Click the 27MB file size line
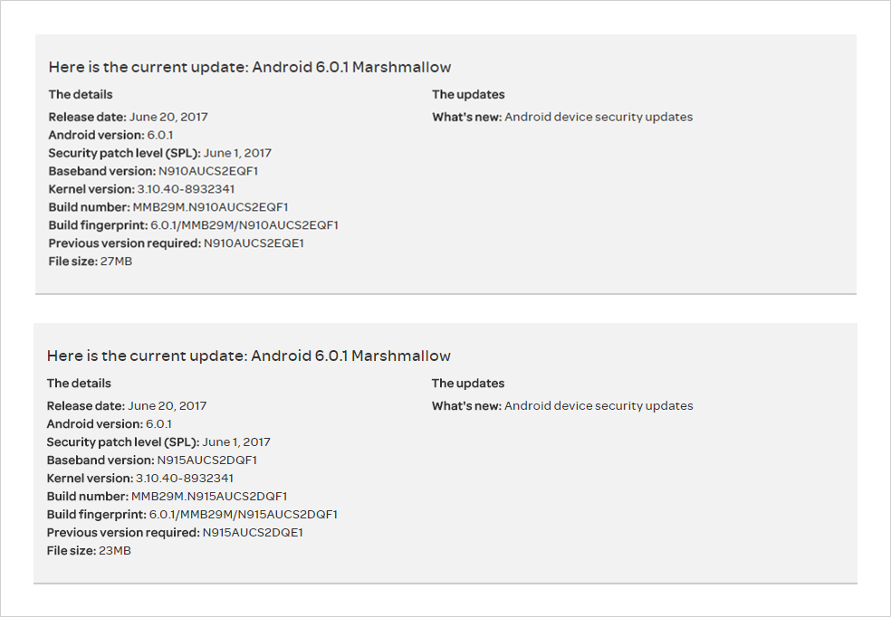The image size is (891, 617). click(91, 261)
